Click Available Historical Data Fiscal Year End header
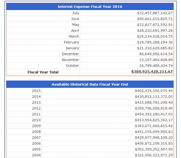 pyautogui.click(x=90, y=85)
